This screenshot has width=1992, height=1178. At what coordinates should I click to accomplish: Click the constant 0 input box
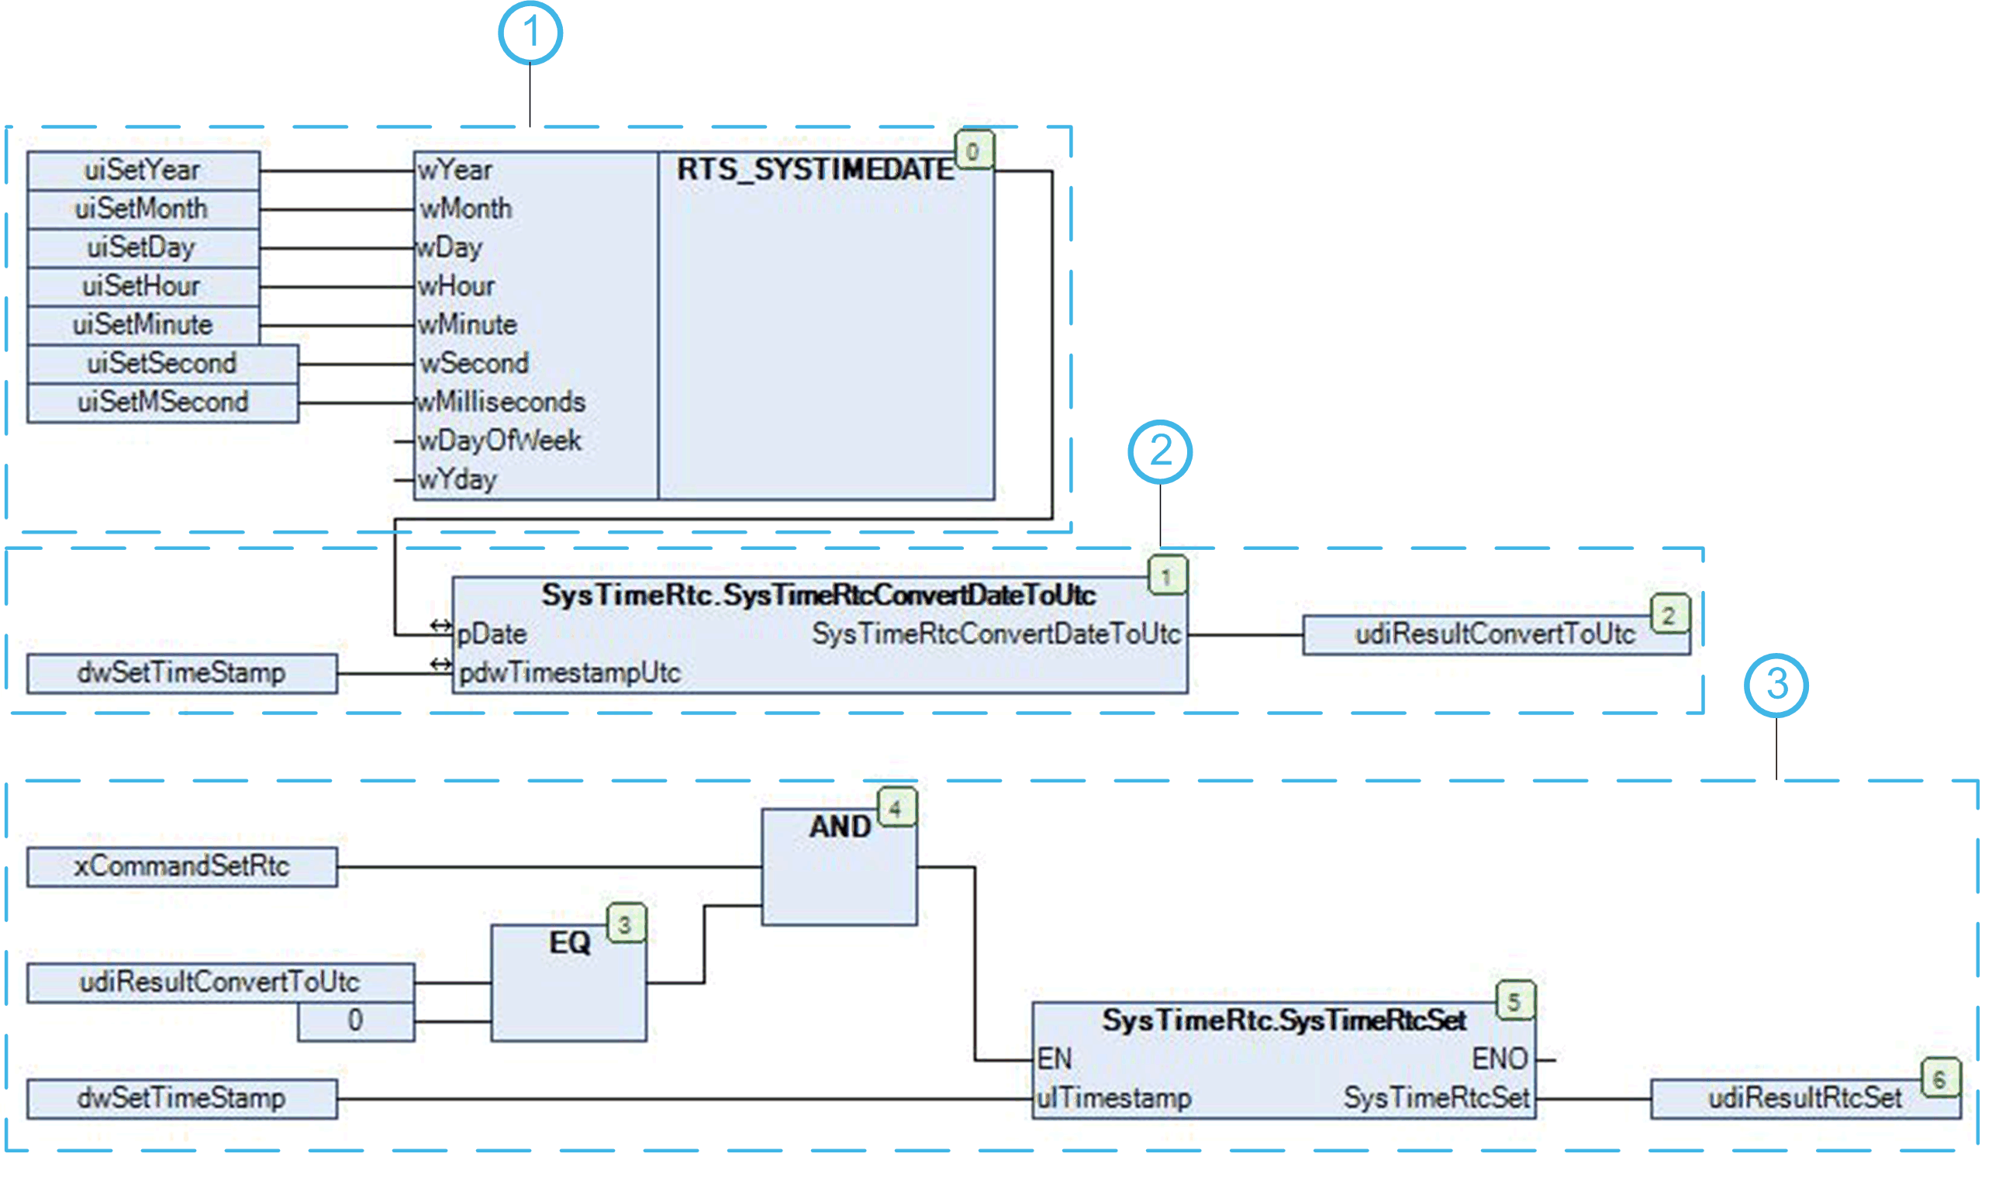click(x=356, y=1020)
